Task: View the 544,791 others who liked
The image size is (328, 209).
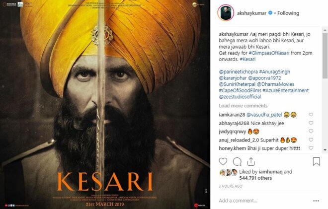Action: click(255, 178)
